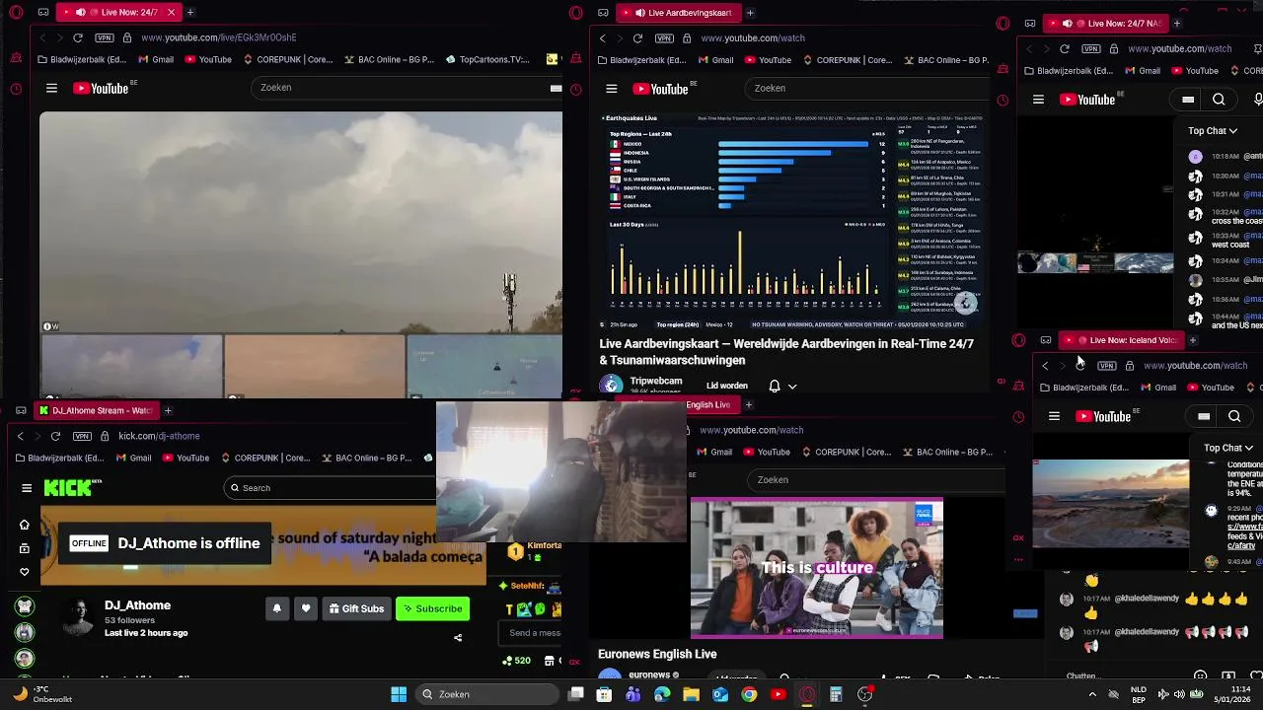1263x710 pixels.
Task: Click the Euronews video player
Action: (x=816, y=568)
